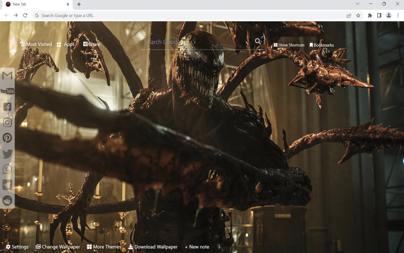This screenshot has width=404, height=253.
Task: Open More Themes
Action: click(104, 247)
